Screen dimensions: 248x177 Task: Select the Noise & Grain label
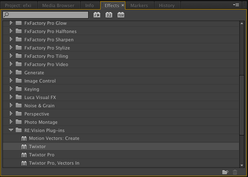[x=39, y=106]
